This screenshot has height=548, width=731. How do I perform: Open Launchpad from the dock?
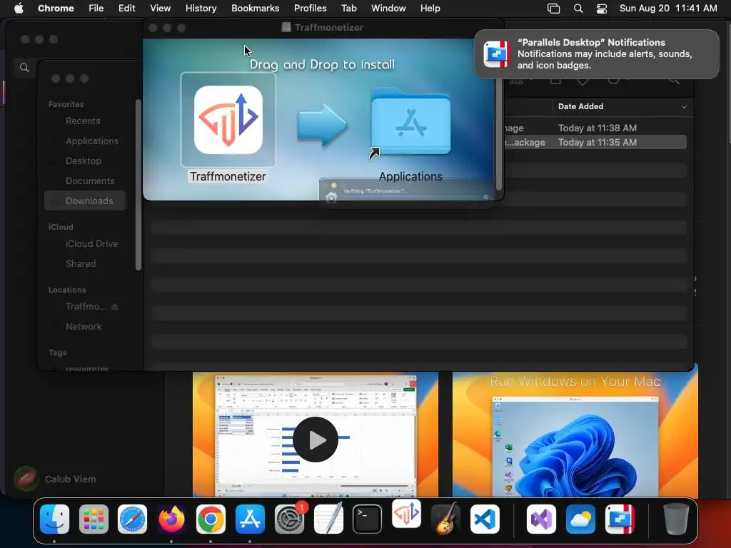[x=94, y=519]
